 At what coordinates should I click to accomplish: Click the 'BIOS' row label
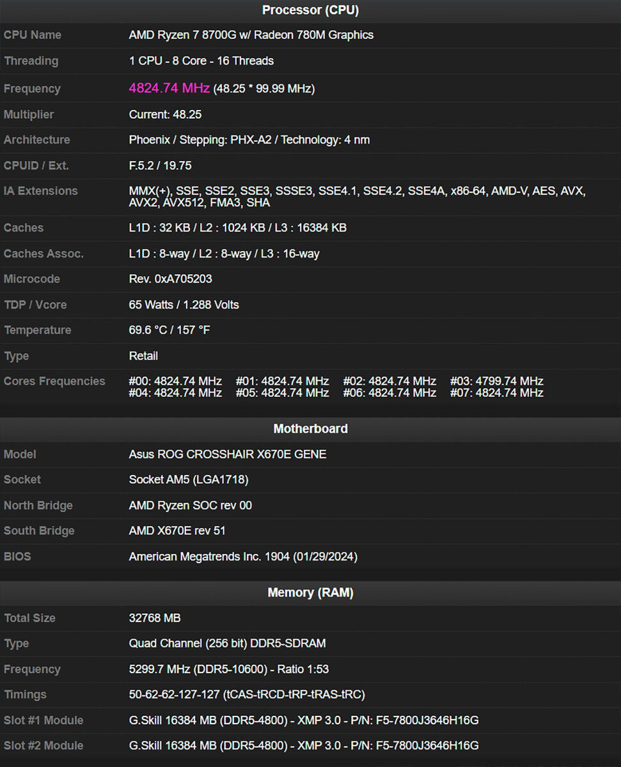tap(17, 557)
